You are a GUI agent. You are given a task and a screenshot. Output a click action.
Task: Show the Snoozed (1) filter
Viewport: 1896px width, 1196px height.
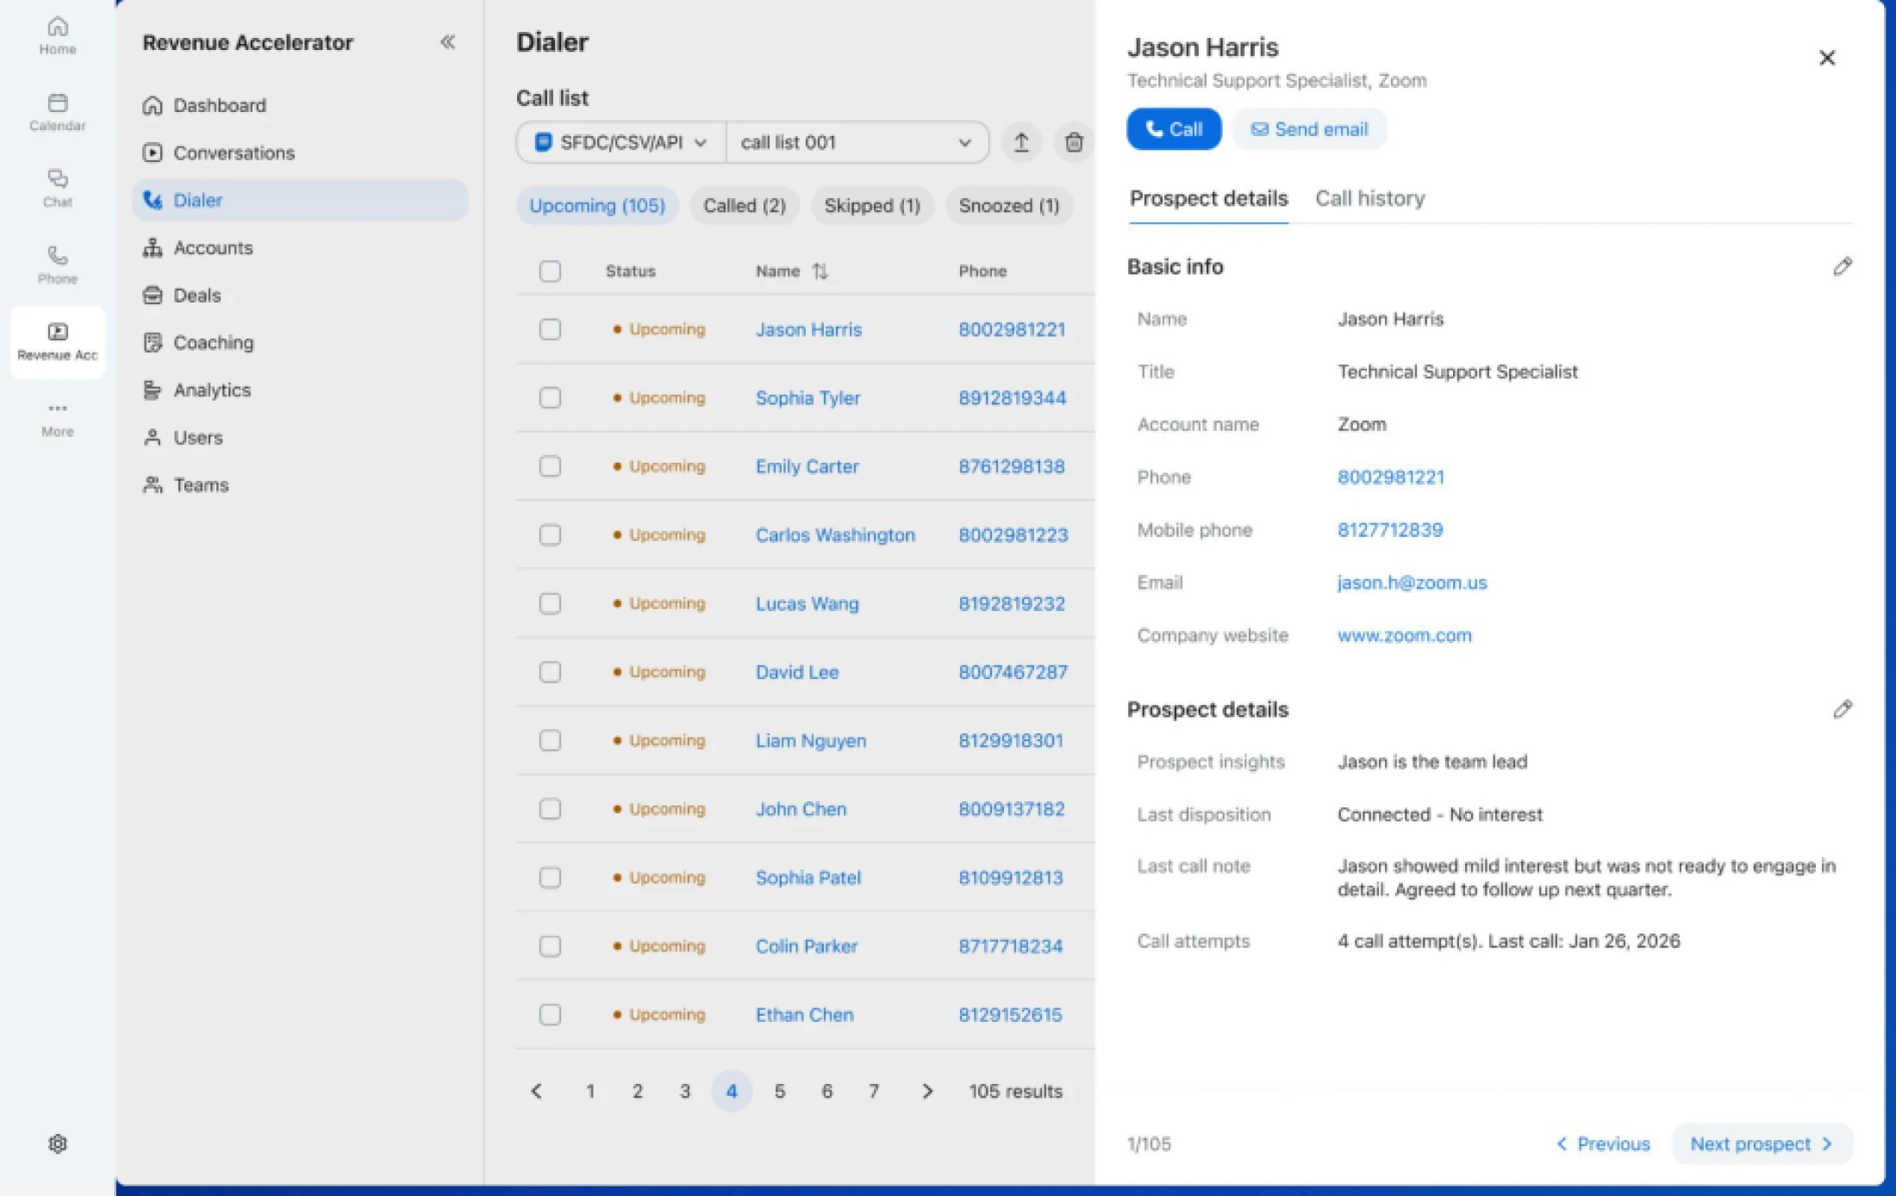[x=1009, y=206]
